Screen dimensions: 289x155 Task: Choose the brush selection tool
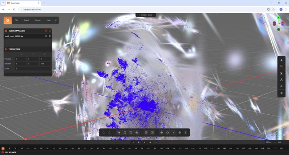tap(137, 133)
